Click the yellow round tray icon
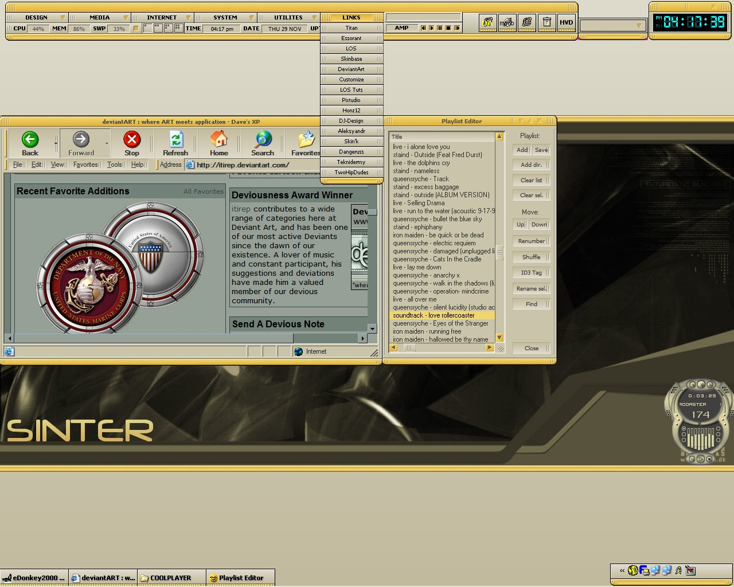The width and height of the screenshot is (734, 587). [633, 570]
